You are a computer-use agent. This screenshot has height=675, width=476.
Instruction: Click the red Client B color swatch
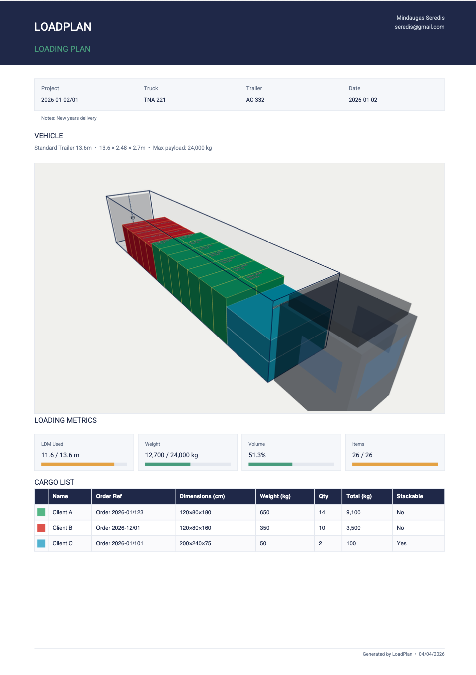pyautogui.click(x=41, y=528)
